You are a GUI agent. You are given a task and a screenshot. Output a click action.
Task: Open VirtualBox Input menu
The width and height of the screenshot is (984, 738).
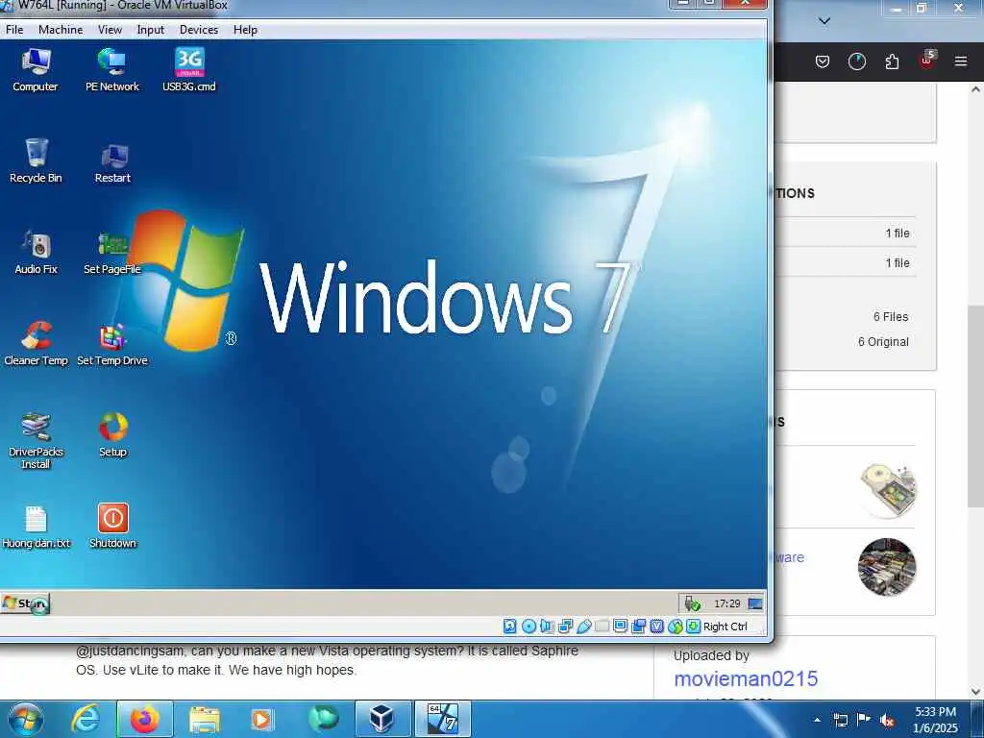point(151,30)
